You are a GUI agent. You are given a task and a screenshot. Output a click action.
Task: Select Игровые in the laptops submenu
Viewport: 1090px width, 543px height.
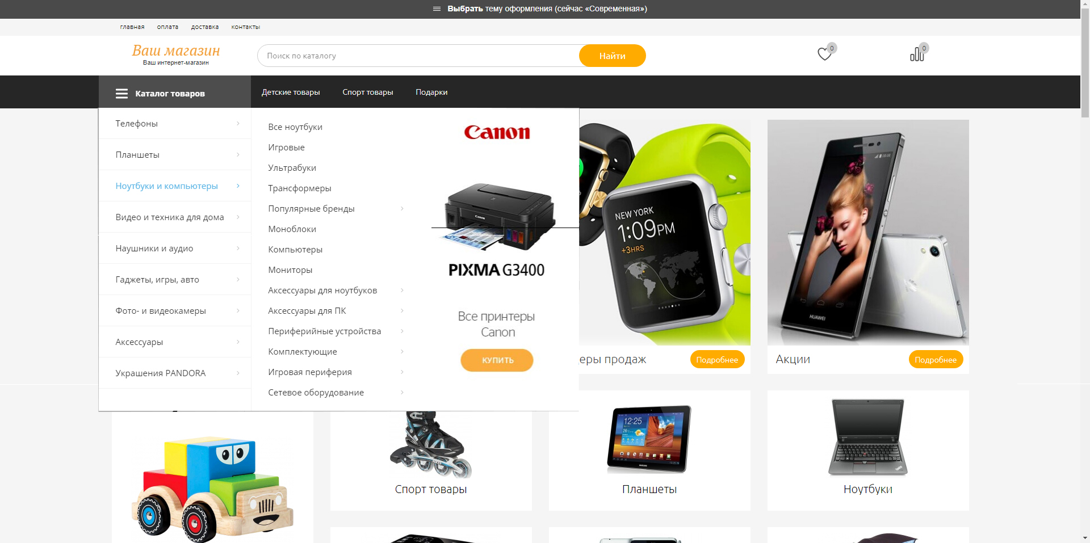click(x=286, y=148)
